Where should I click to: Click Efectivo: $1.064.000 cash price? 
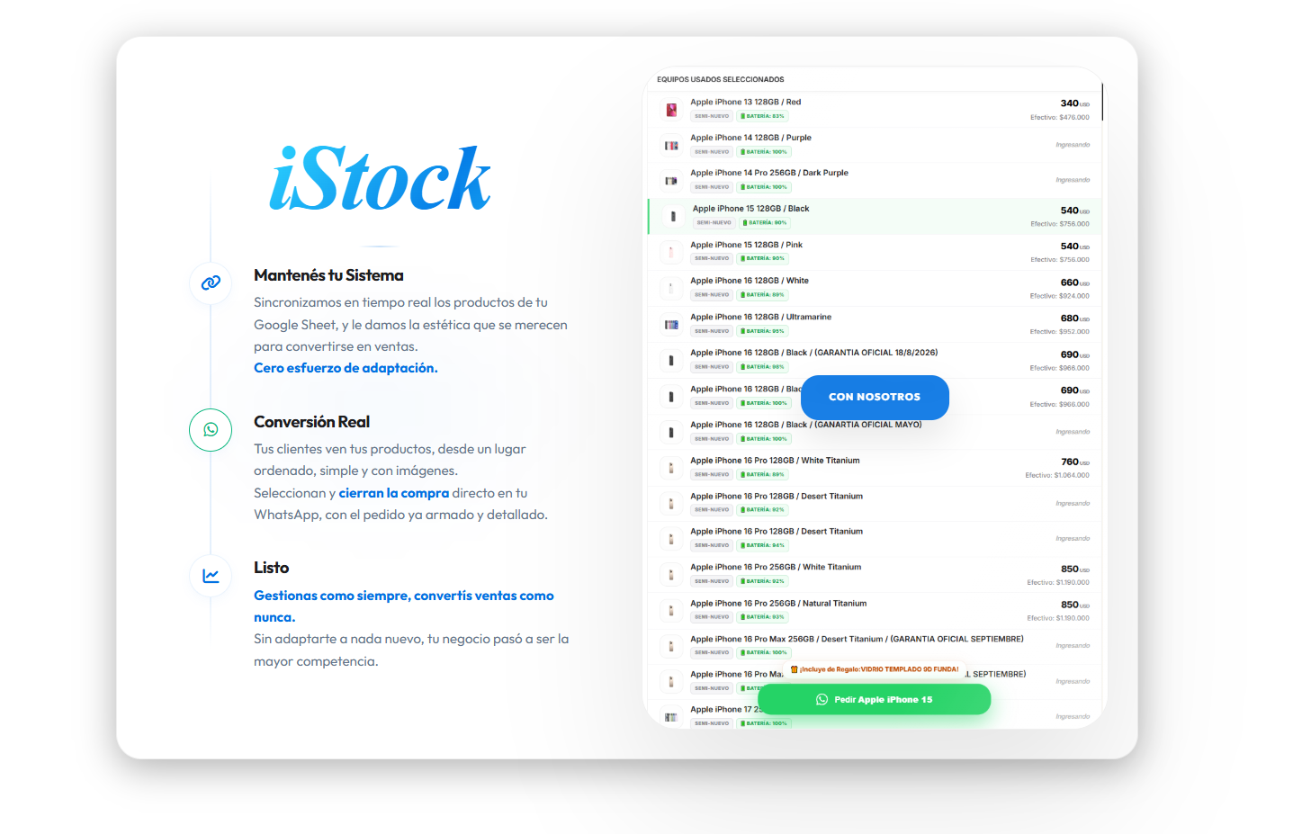(1057, 475)
